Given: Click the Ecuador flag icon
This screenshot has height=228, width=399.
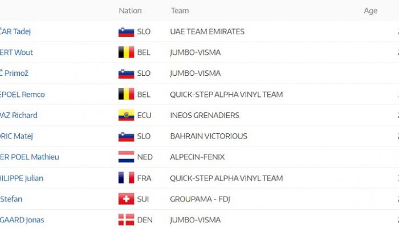Looking at the screenshot, I should pyautogui.click(x=126, y=115).
